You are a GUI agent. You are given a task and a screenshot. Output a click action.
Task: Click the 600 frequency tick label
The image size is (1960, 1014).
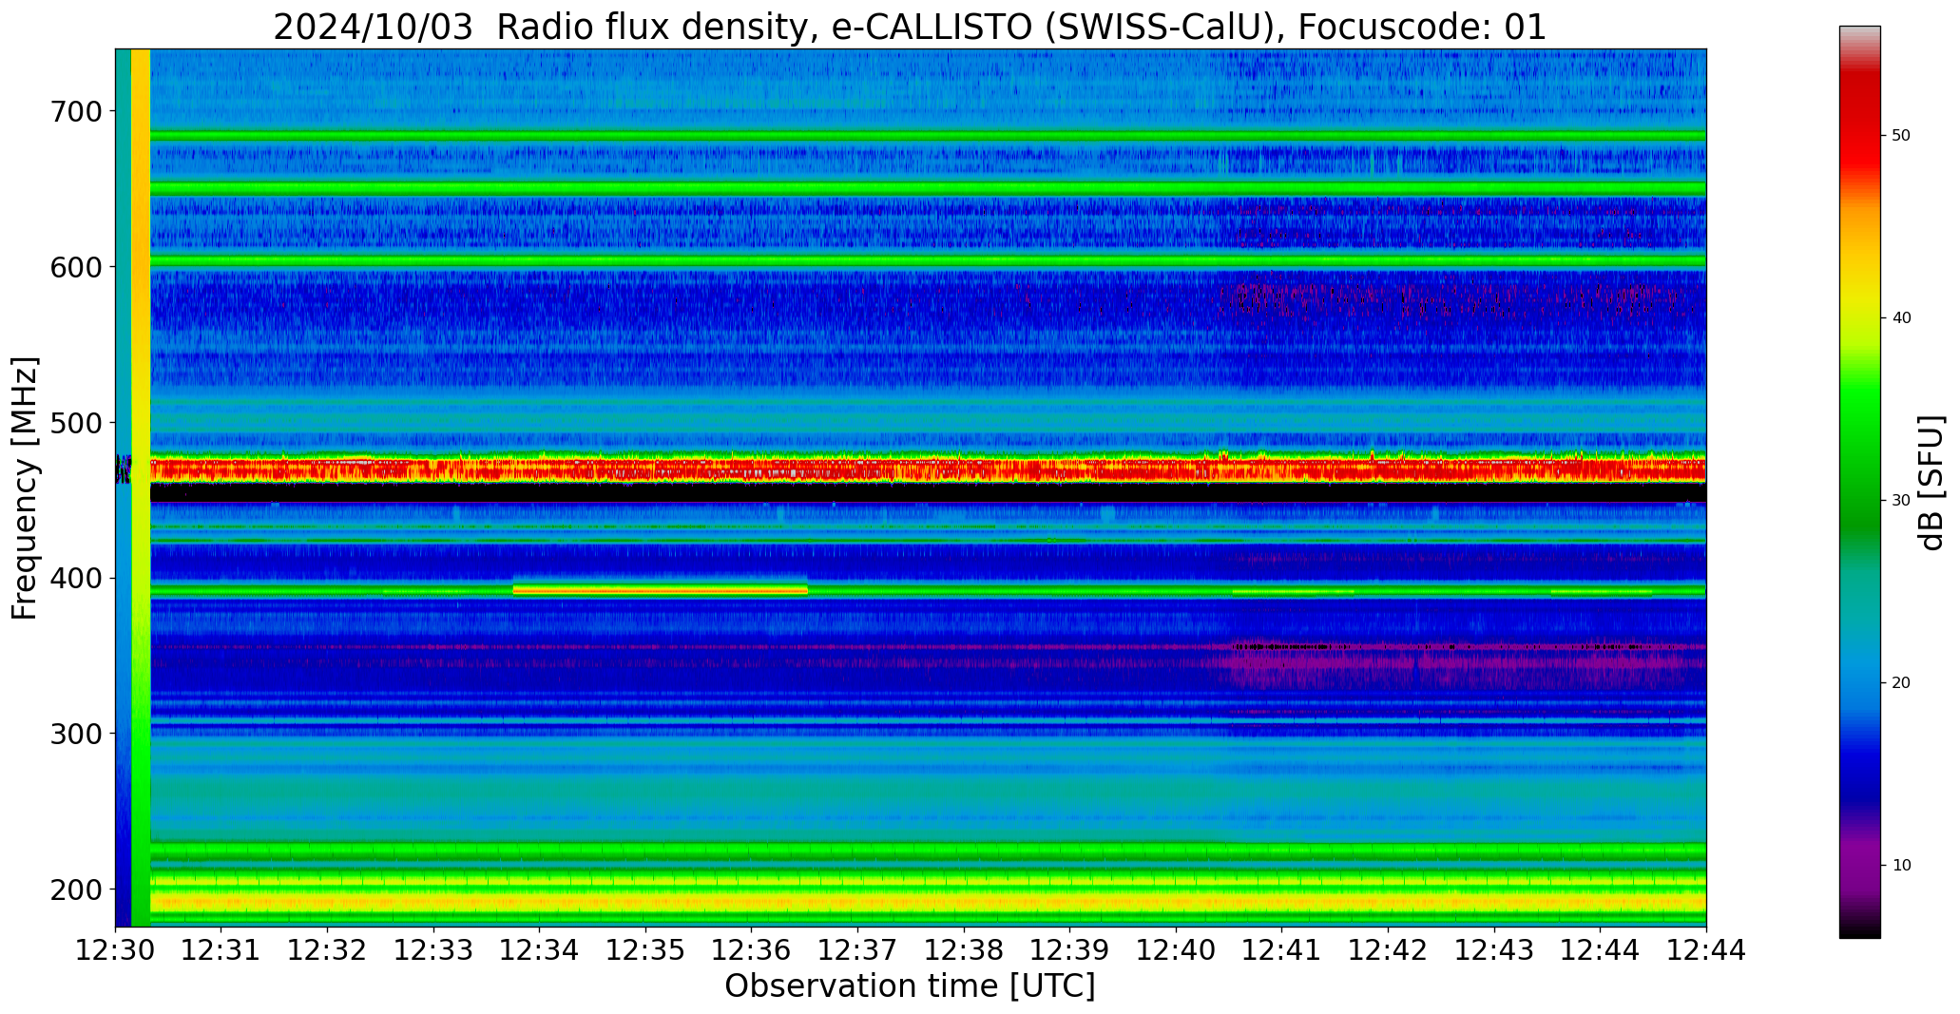pyautogui.click(x=76, y=267)
